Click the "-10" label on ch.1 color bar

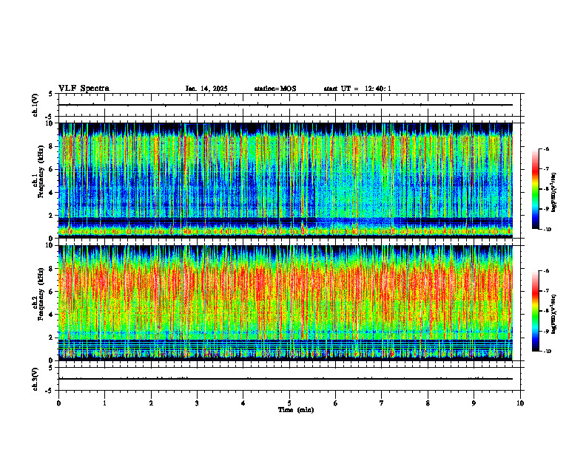pyautogui.click(x=548, y=229)
